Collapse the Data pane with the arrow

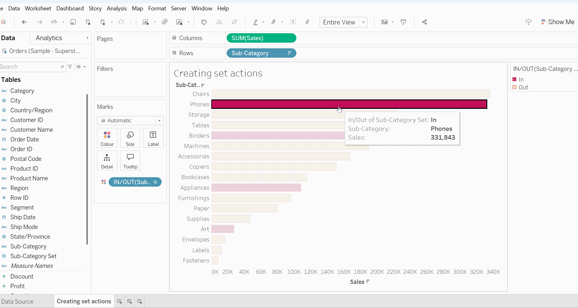coord(88,38)
